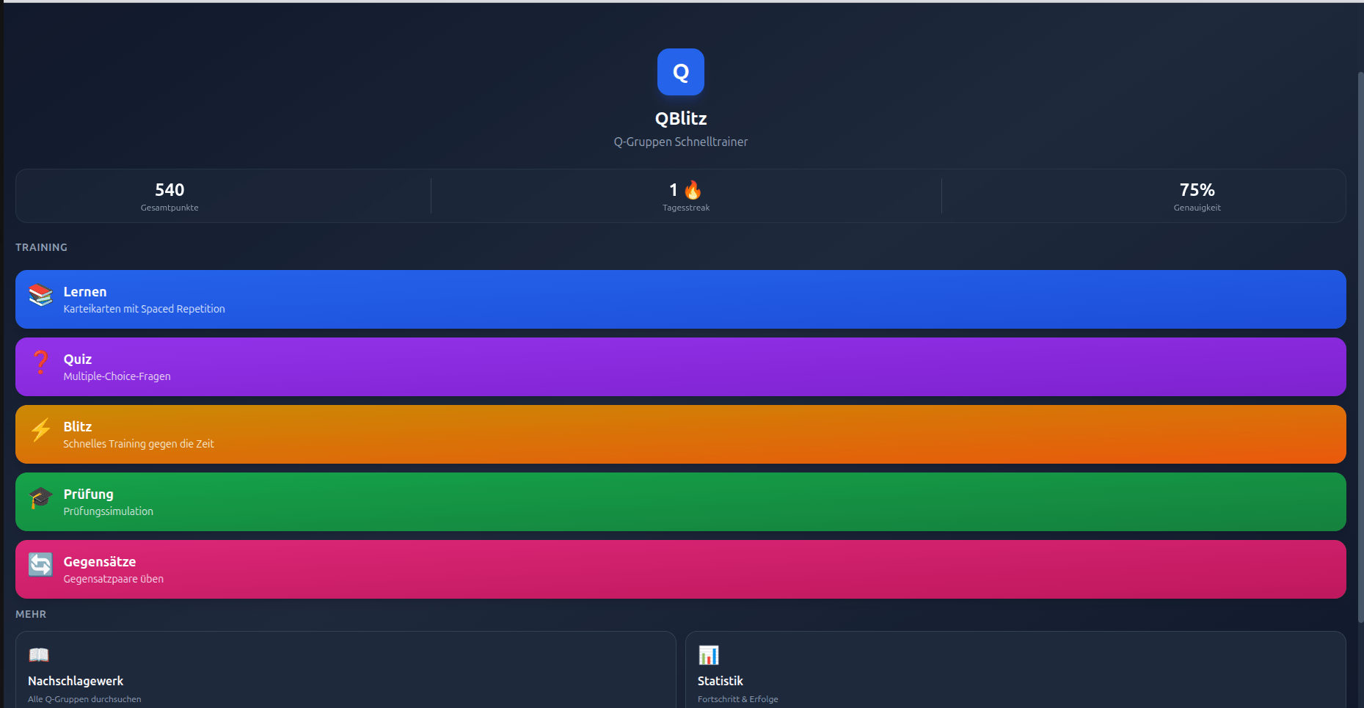The height and width of the screenshot is (708, 1364).
Task: Click the bar chart Statistik icon
Action: (709, 654)
